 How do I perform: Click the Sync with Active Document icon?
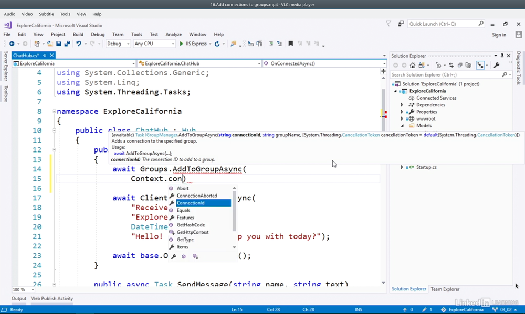click(451, 66)
